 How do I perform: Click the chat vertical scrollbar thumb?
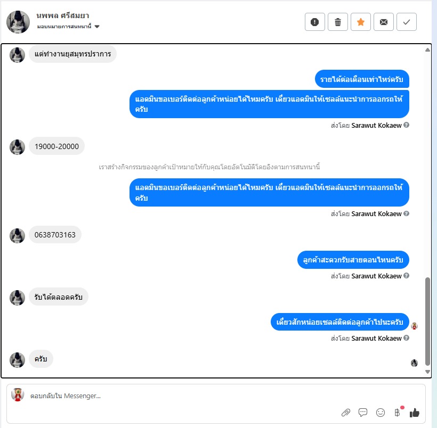point(427,322)
